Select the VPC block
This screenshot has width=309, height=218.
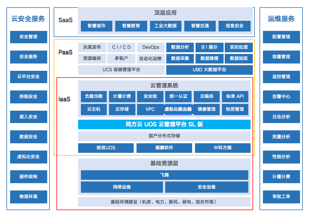click(150, 109)
